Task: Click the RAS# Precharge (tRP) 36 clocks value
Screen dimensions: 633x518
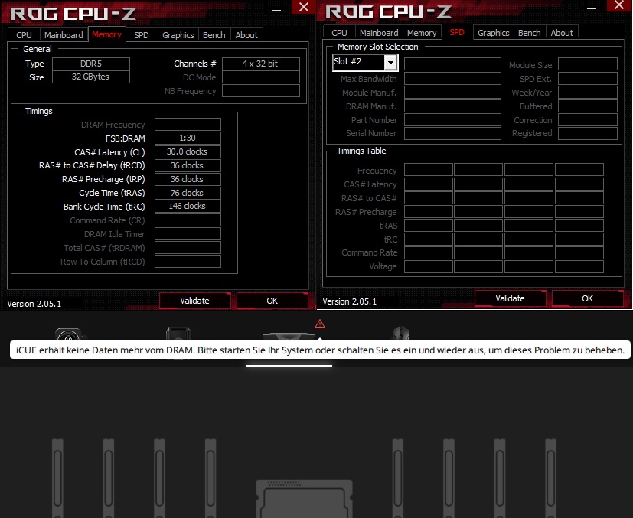Action: [188, 179]
